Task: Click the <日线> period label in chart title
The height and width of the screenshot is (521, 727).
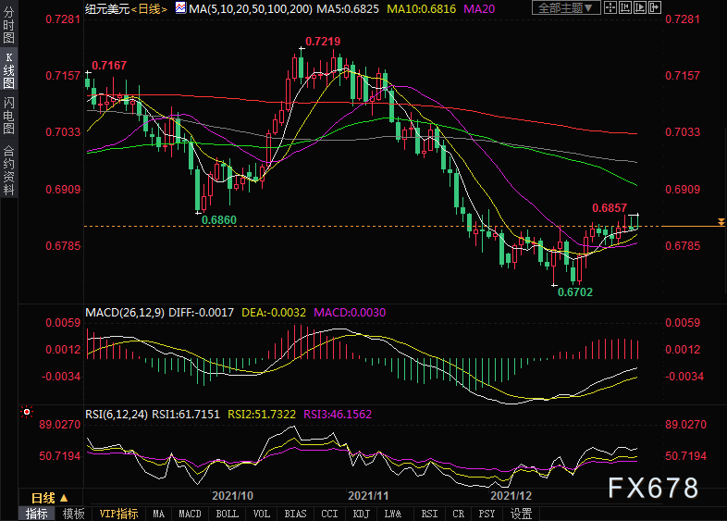Action: (149, 9)
